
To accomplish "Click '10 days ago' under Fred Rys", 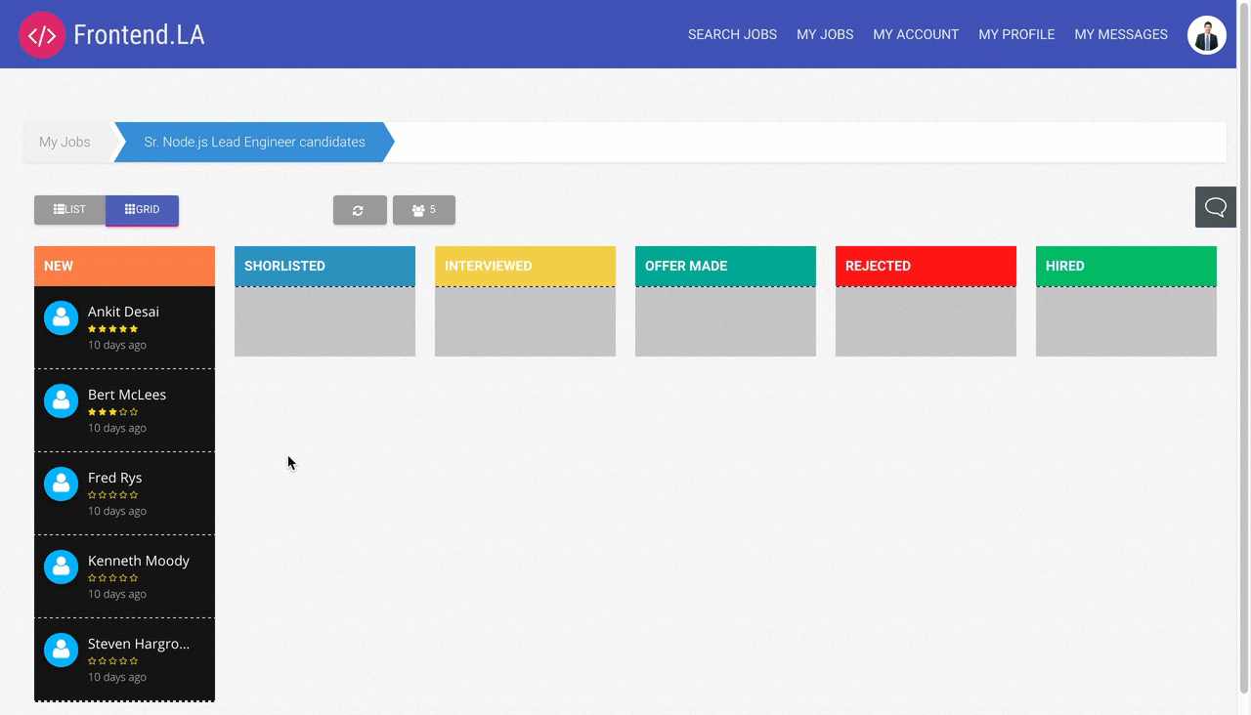I will tap(117, 511).
